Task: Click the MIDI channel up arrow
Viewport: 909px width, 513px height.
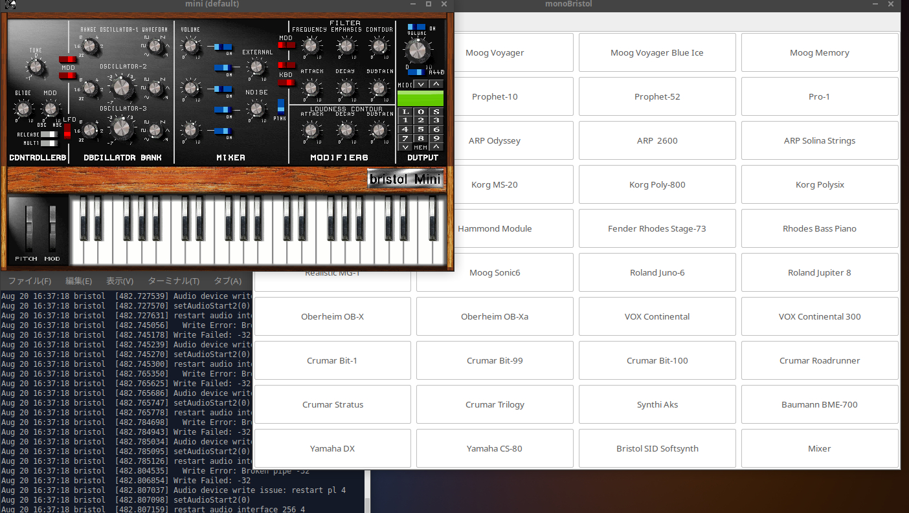Action: 436,85
